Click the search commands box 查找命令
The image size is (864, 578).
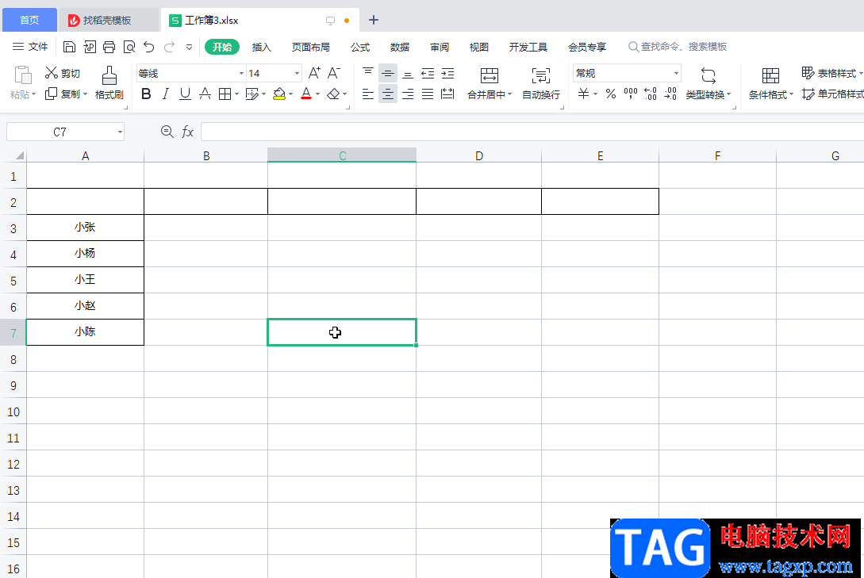click(678, 48)
